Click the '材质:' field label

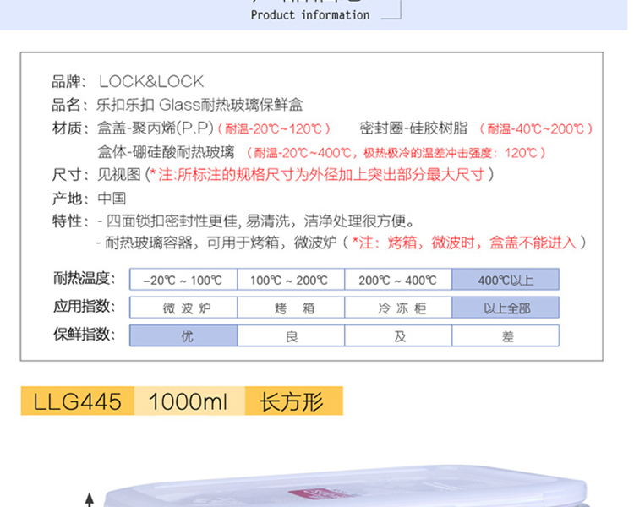70,128
